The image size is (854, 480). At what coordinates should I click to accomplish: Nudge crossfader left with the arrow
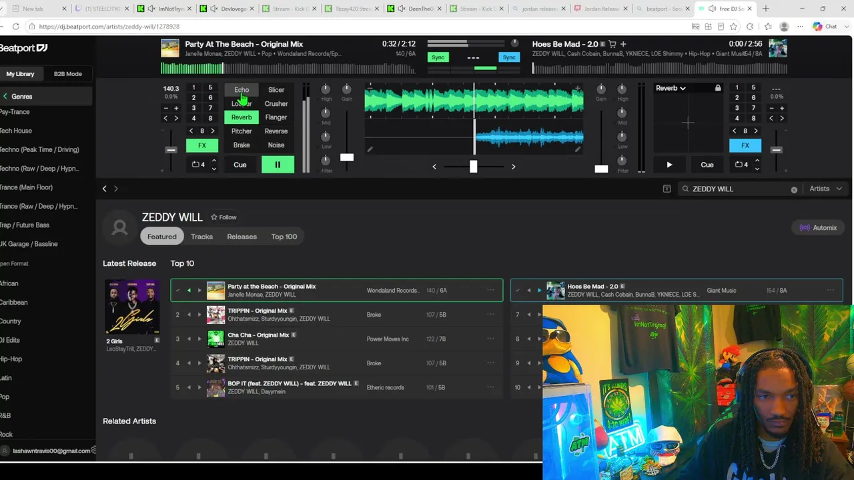click(x=434, y=167)
